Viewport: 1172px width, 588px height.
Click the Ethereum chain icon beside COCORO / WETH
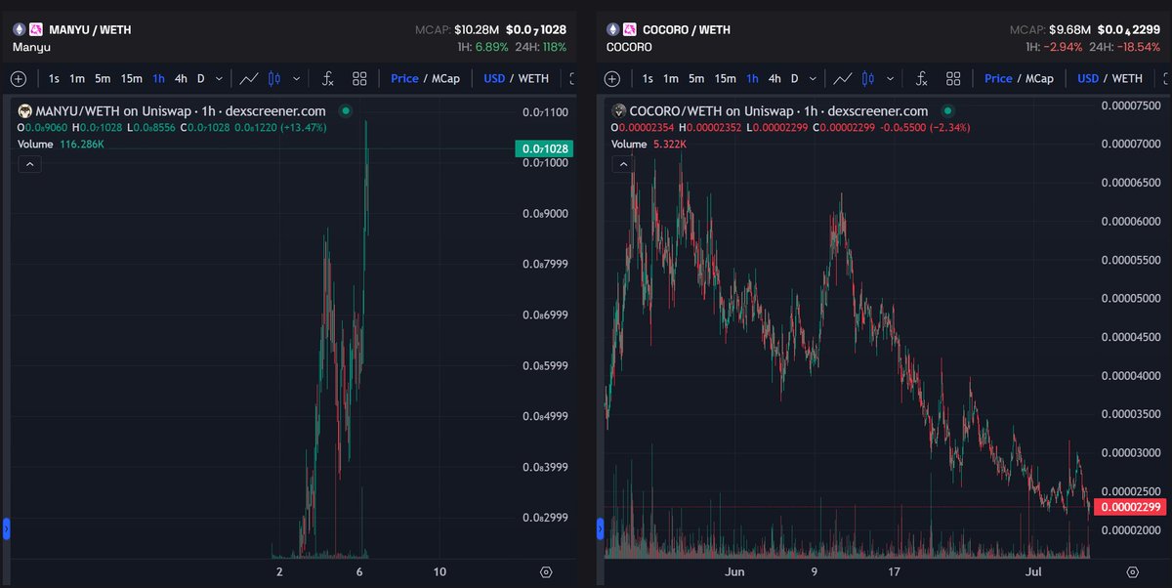click(x=612, y=29)
